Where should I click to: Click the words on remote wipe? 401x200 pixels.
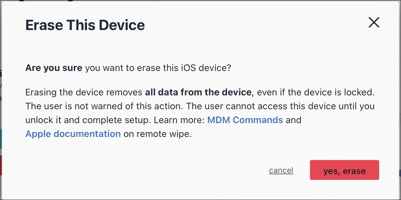click(x=157, y=134)
